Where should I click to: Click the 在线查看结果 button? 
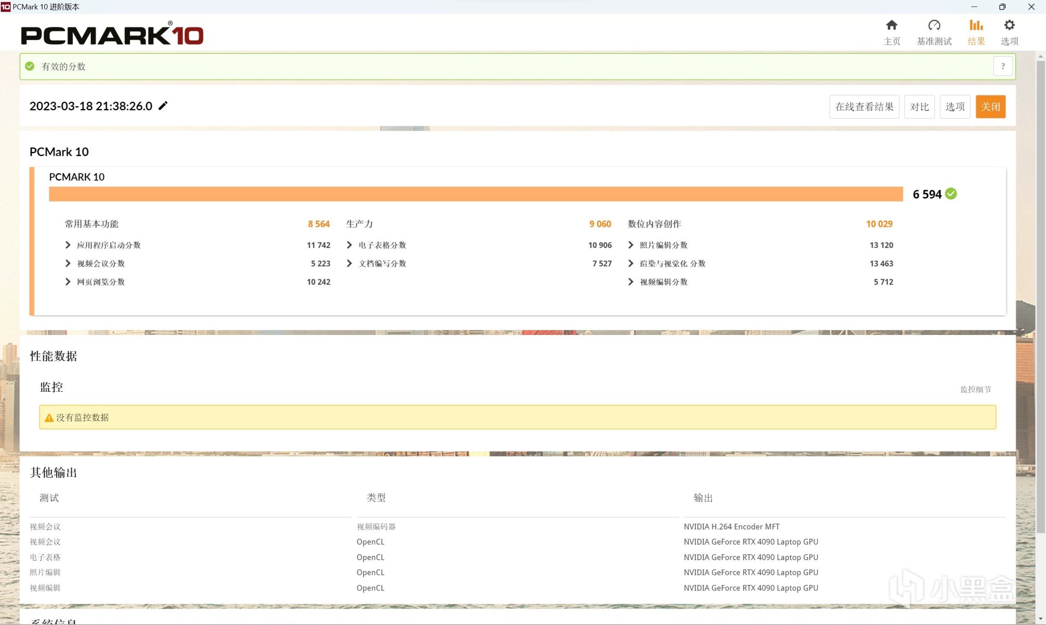pos(864,107)
